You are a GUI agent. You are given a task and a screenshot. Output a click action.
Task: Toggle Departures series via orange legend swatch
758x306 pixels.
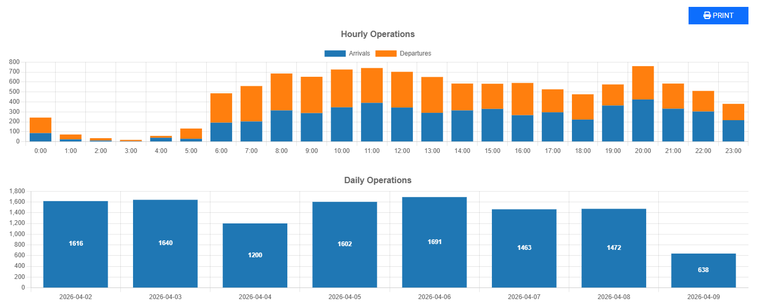(385, 53)
